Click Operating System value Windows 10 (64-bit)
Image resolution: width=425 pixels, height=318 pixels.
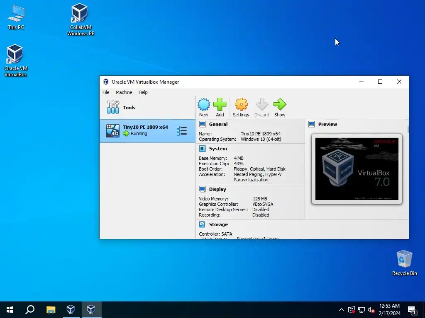click(x=261, y=139)
